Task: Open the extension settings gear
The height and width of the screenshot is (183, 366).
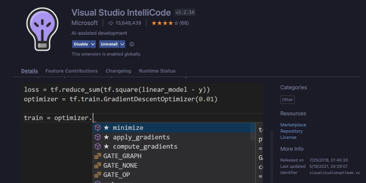Action: click(x=132, y=44)
